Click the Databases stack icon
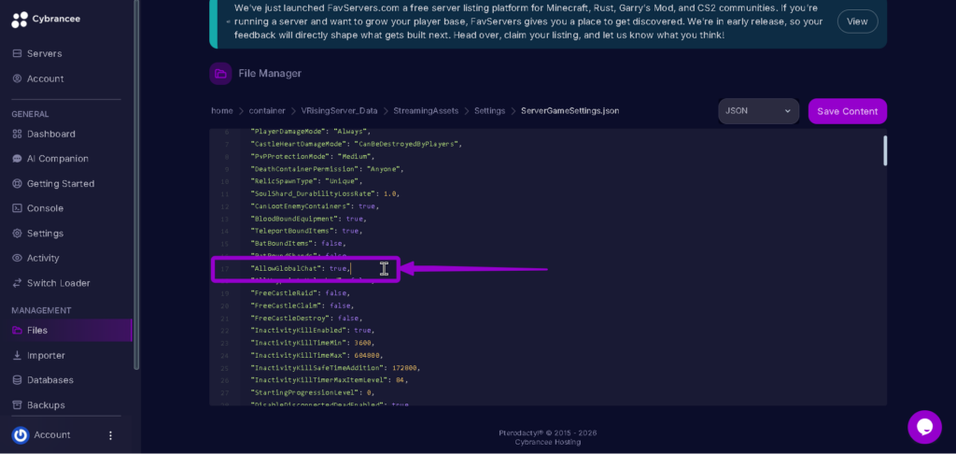Viewport: 956px width, 454px height. pyautogui.click(x=17, y=380)
